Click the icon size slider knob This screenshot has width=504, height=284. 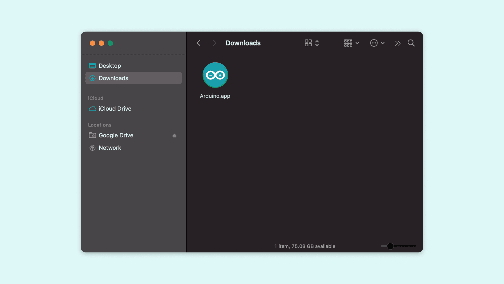tap(390, 246)
